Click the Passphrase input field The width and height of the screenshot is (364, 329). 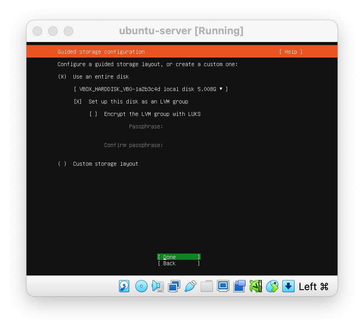(x=202, y=126)
